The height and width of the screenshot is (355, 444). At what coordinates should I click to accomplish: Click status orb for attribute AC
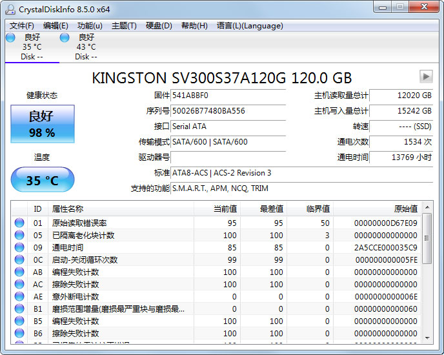point(19,284)
